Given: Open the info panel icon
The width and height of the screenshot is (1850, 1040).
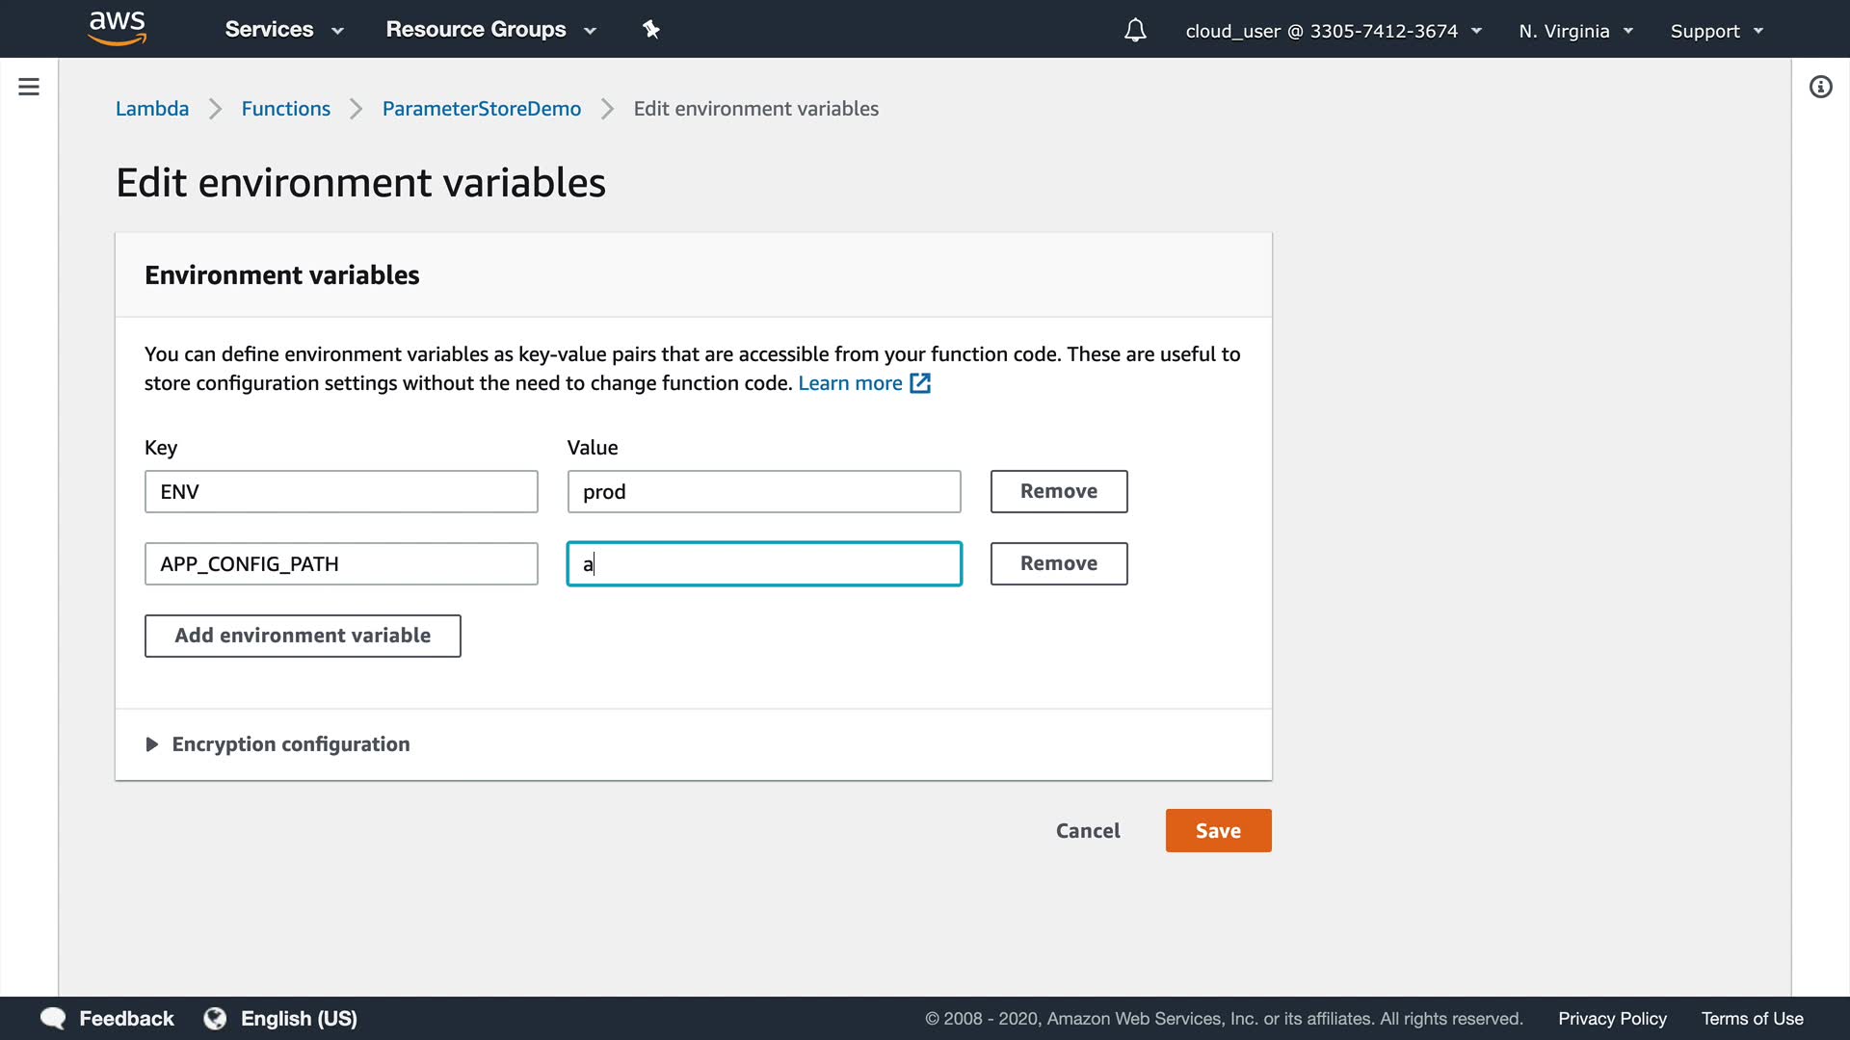Looking at the screenshot, I should click(x=1820, y=88).
